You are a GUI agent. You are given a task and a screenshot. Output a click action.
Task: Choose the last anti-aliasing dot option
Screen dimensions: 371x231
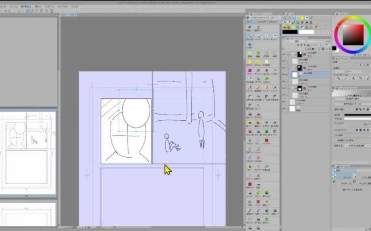[368, 130]
